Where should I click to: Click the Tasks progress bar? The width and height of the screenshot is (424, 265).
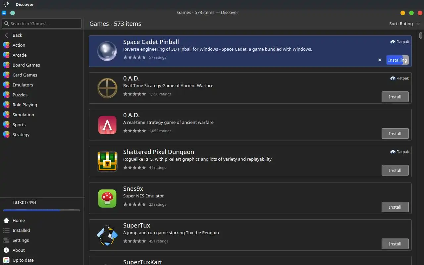pyautogui.click(x=42, y=210)
